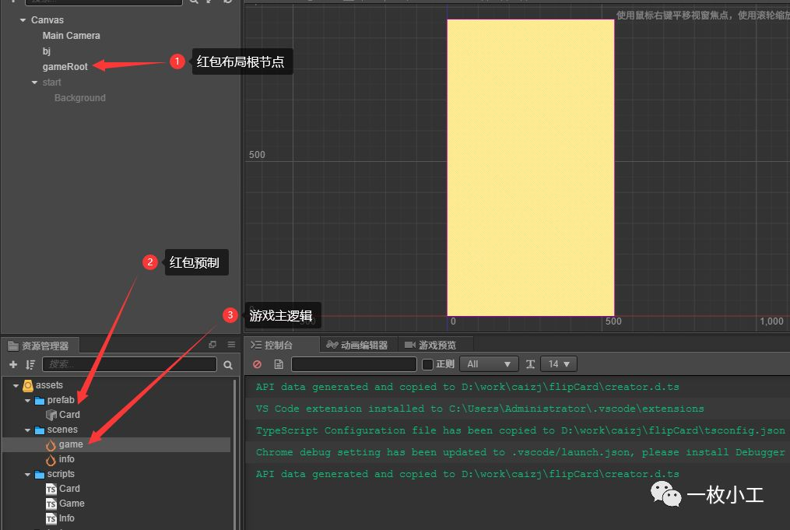Screen dimensions: 790x530
Task: Click the assets search magnifier icon
Action: (228, 365)
